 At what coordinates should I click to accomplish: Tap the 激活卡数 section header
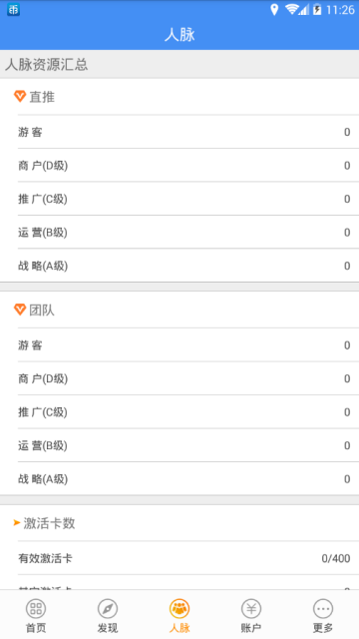[x=49, y=523]
